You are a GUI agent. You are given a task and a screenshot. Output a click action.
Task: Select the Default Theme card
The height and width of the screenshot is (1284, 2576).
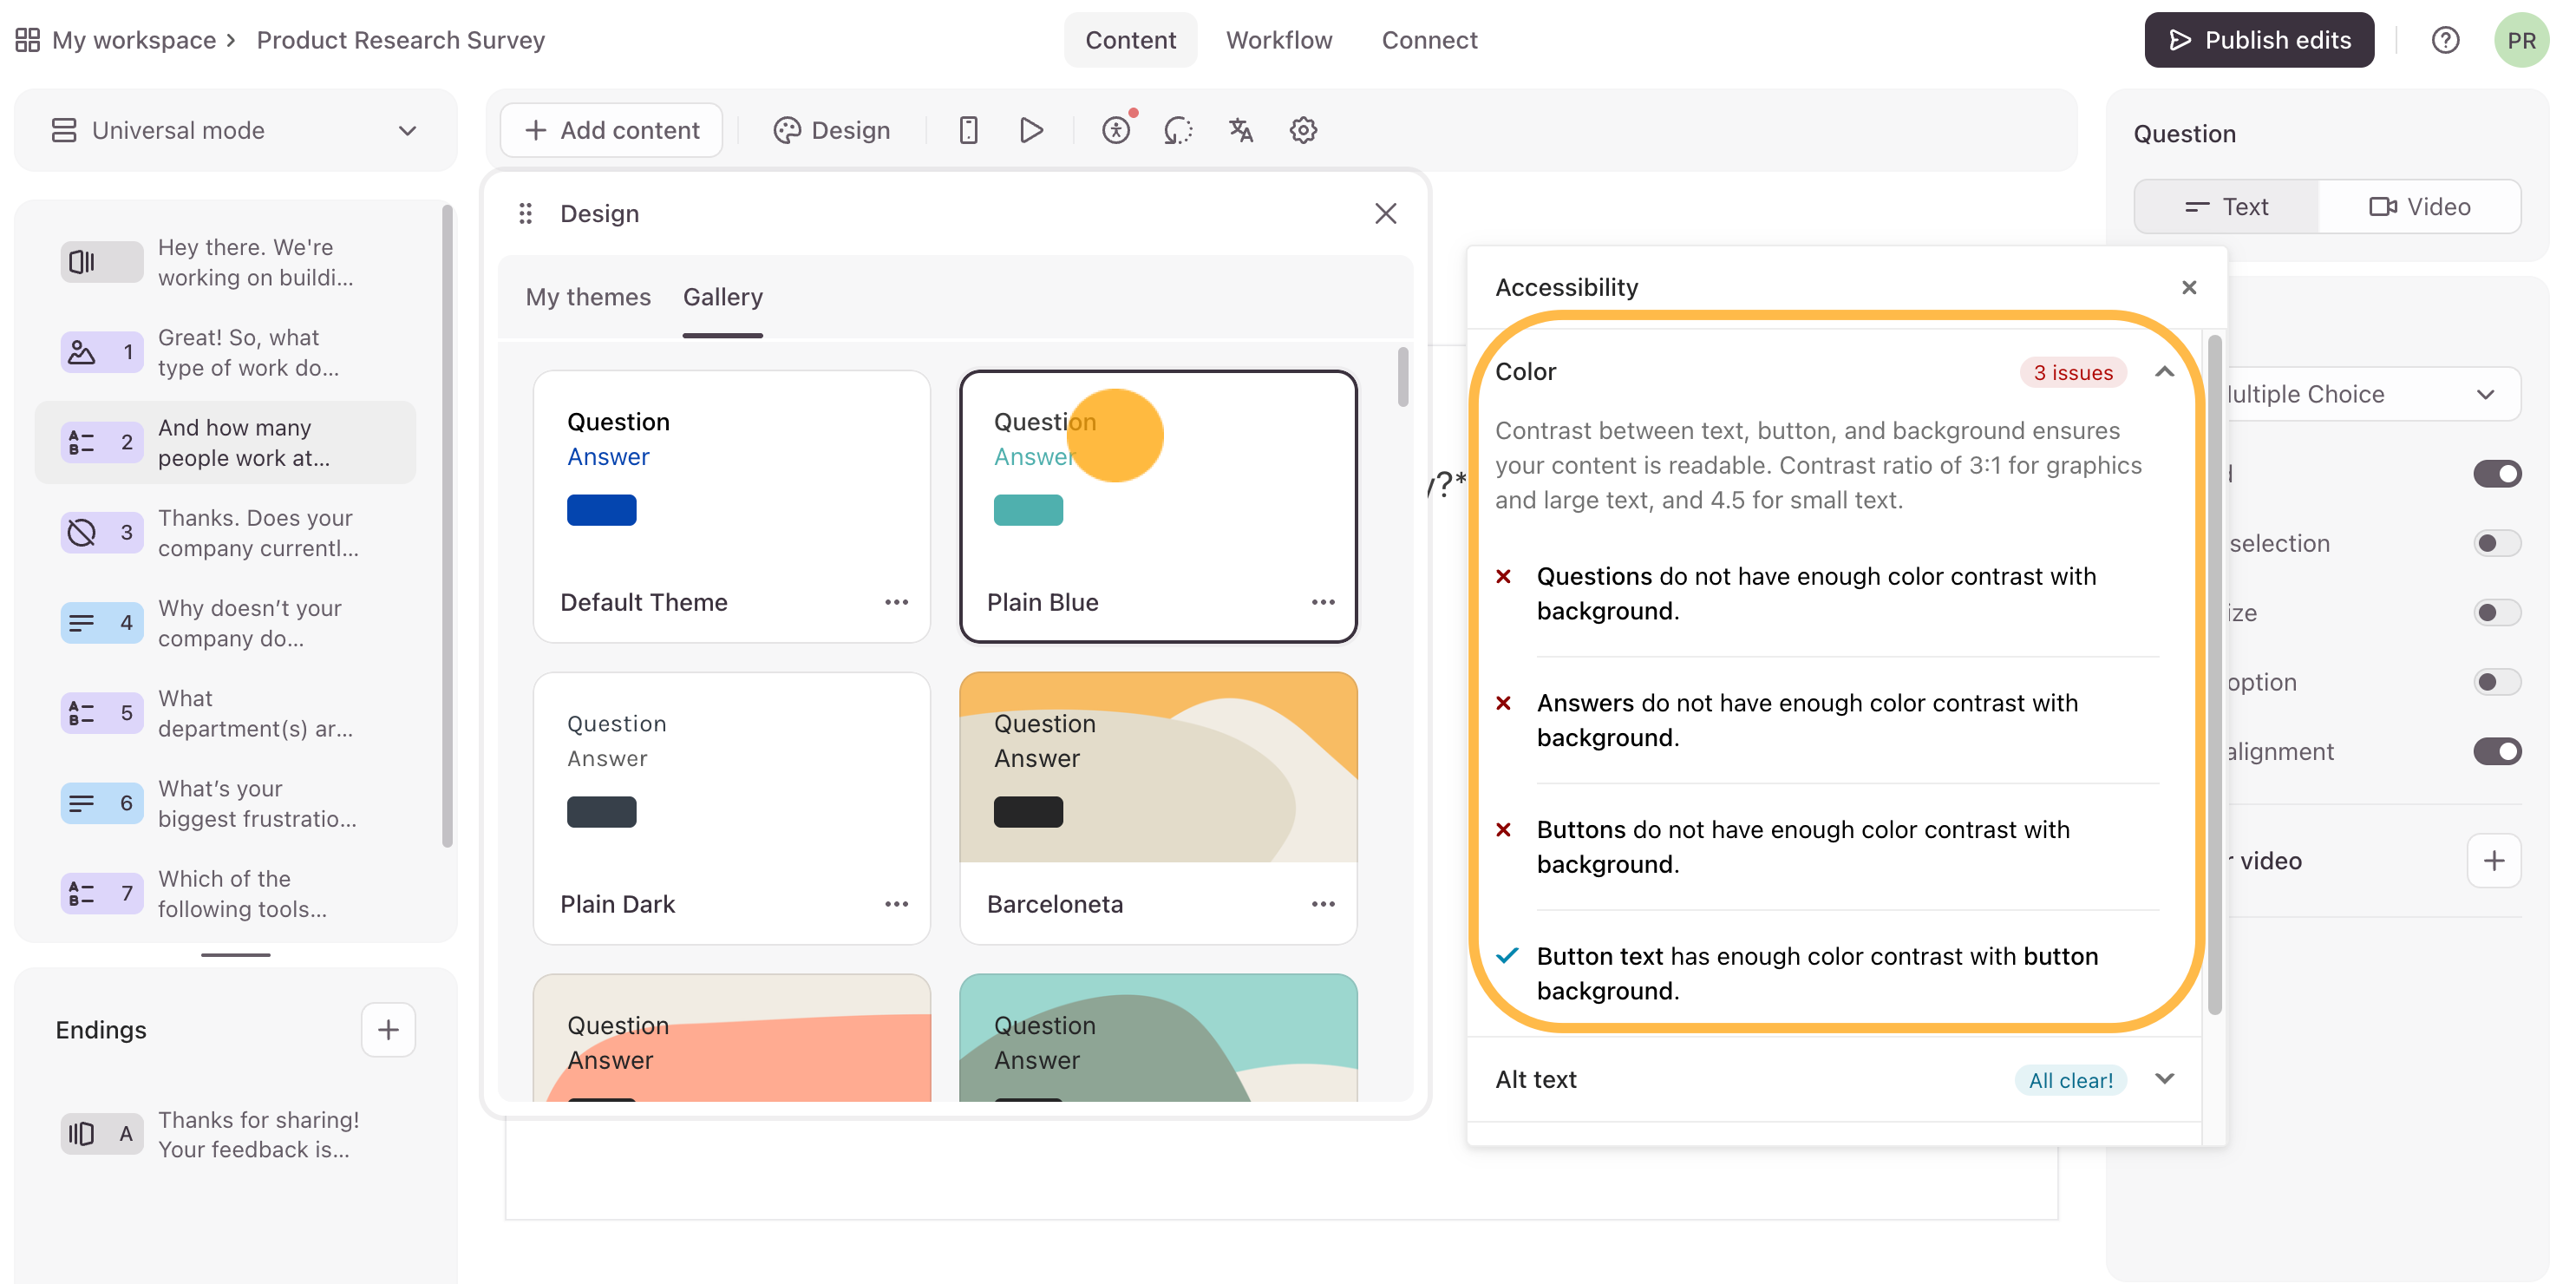pyautogui.click(x=732, y=507)
